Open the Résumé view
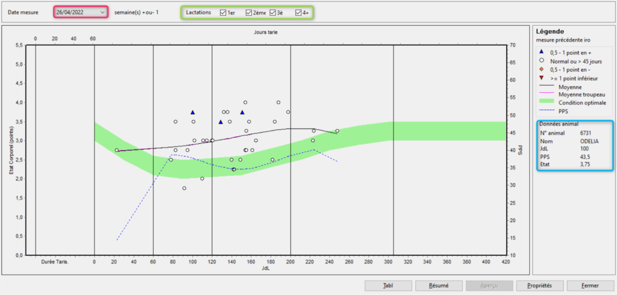Screen dimensions: 617x295 [438, 285]
